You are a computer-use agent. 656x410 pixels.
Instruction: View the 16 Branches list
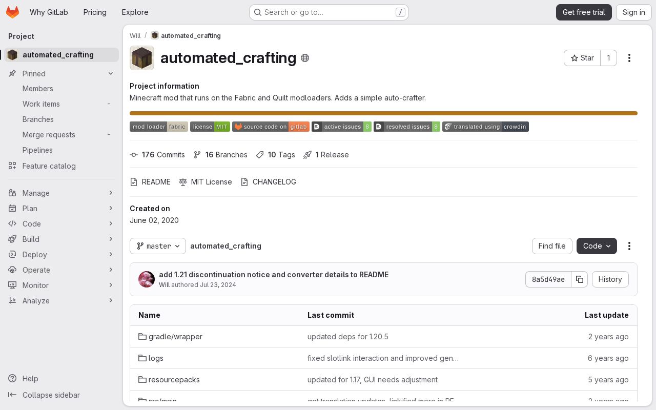[x=220, y=155]
